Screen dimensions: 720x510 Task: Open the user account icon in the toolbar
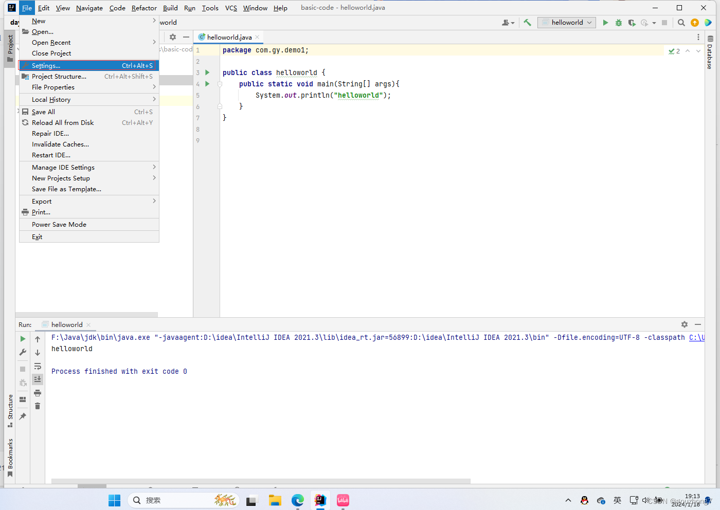tap(508, 23)
